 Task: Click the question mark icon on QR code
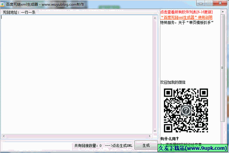pyautogui.click(x=186, y=110)
